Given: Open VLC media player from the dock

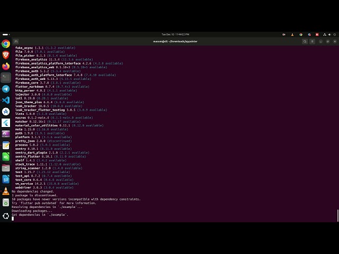Looking at the screenshot, I should coord(6,191).
